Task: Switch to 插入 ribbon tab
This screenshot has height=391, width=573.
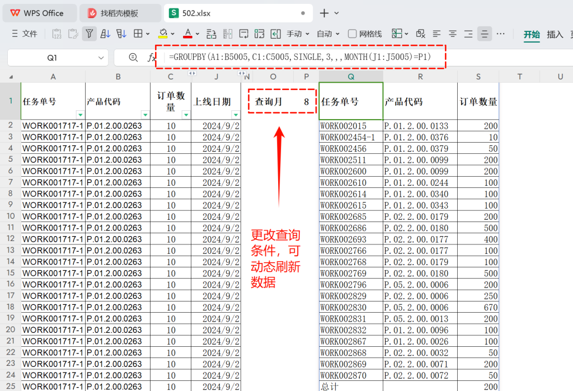Action: 555,34
